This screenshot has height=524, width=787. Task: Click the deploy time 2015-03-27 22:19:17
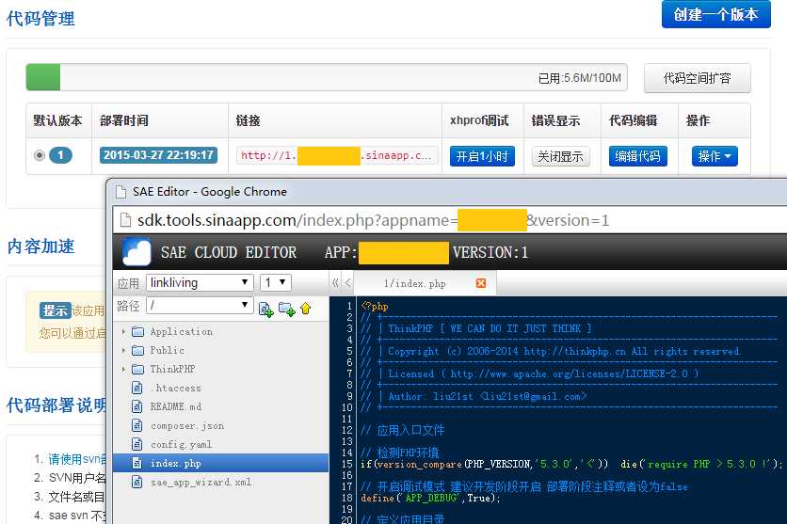158,155
